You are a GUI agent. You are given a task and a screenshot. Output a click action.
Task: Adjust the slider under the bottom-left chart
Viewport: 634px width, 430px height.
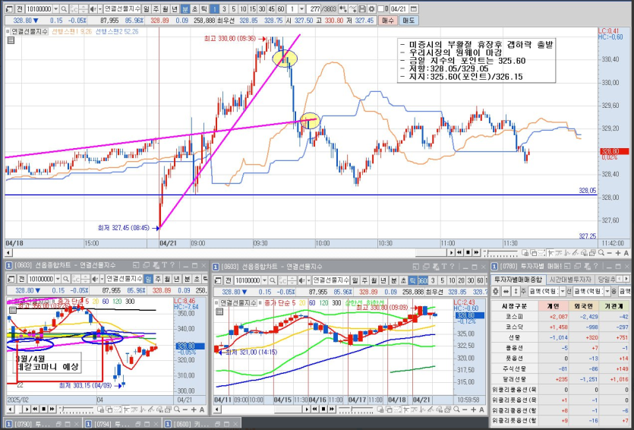pos(76,409)
